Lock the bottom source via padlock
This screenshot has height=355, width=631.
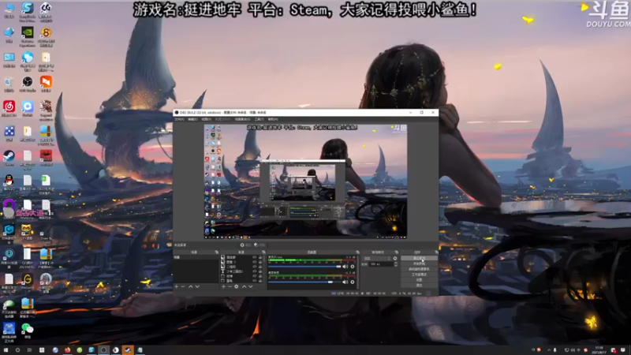pyautogui.click(x=260, y=281)
